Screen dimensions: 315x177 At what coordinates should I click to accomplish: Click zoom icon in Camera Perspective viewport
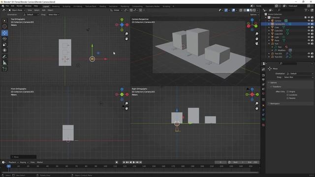pyautogui.click(x=256, y=34)
